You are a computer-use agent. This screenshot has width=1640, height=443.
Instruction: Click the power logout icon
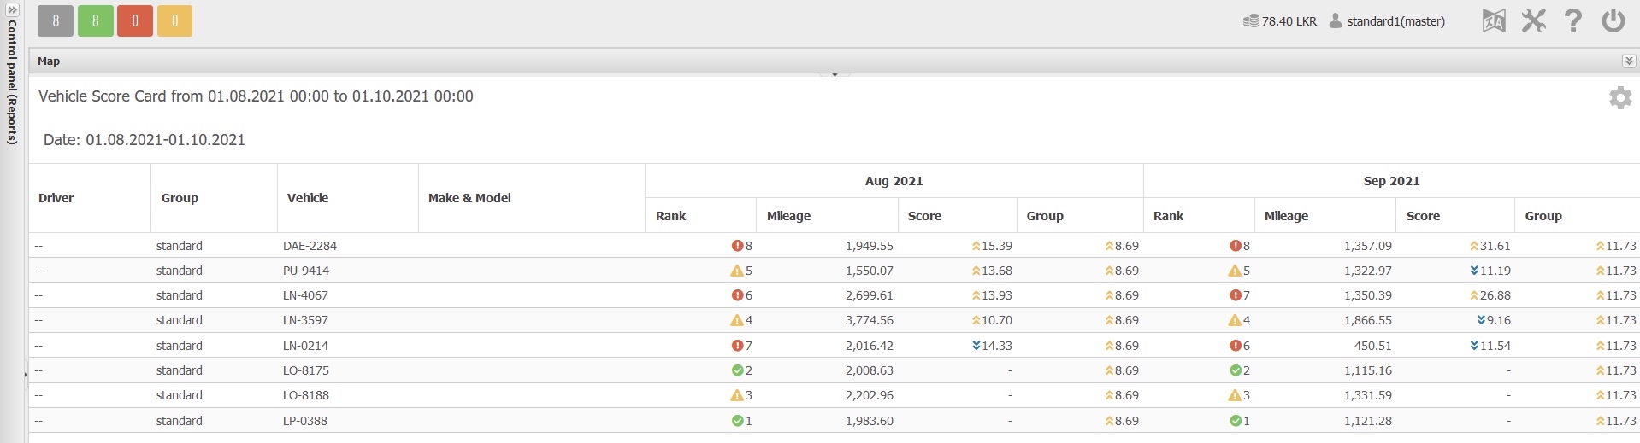(x=1613, y=20)
